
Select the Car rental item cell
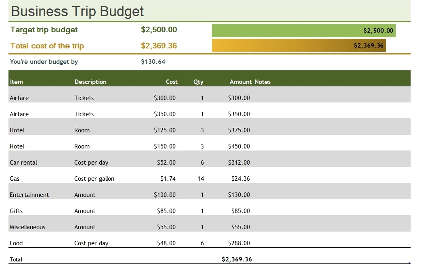tap(23, 163)
